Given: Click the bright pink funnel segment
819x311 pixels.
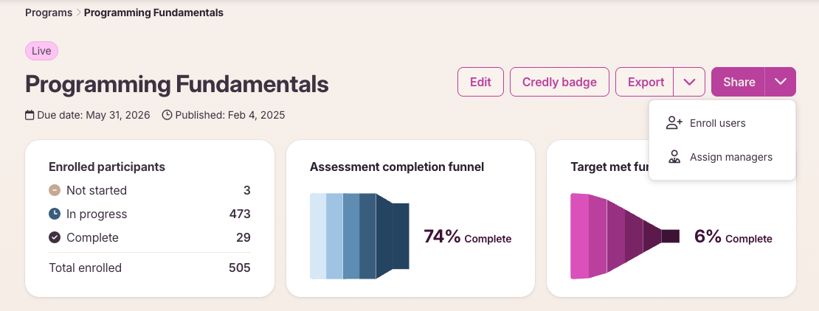Looking at the screenshot, I should tap(580, 237).
